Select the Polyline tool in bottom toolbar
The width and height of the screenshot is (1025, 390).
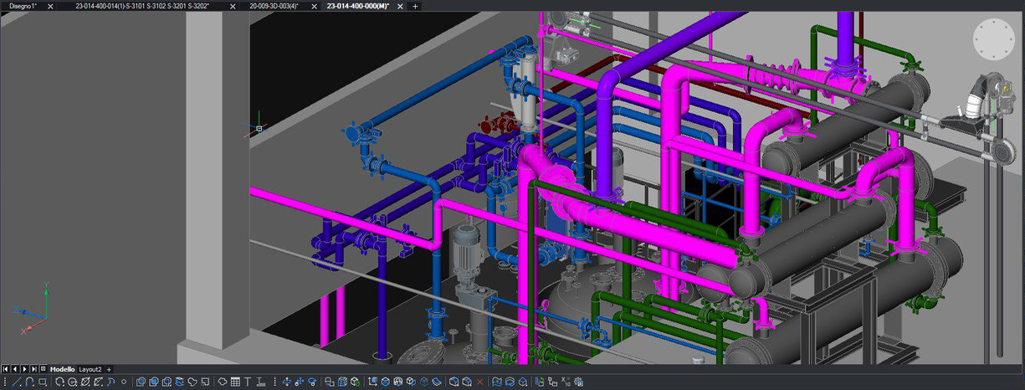29,382
